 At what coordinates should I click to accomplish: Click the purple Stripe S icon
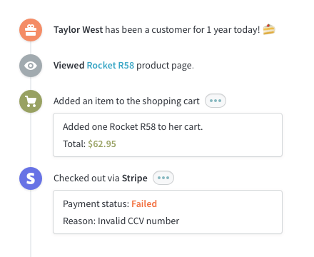click(x=31, y=178)
